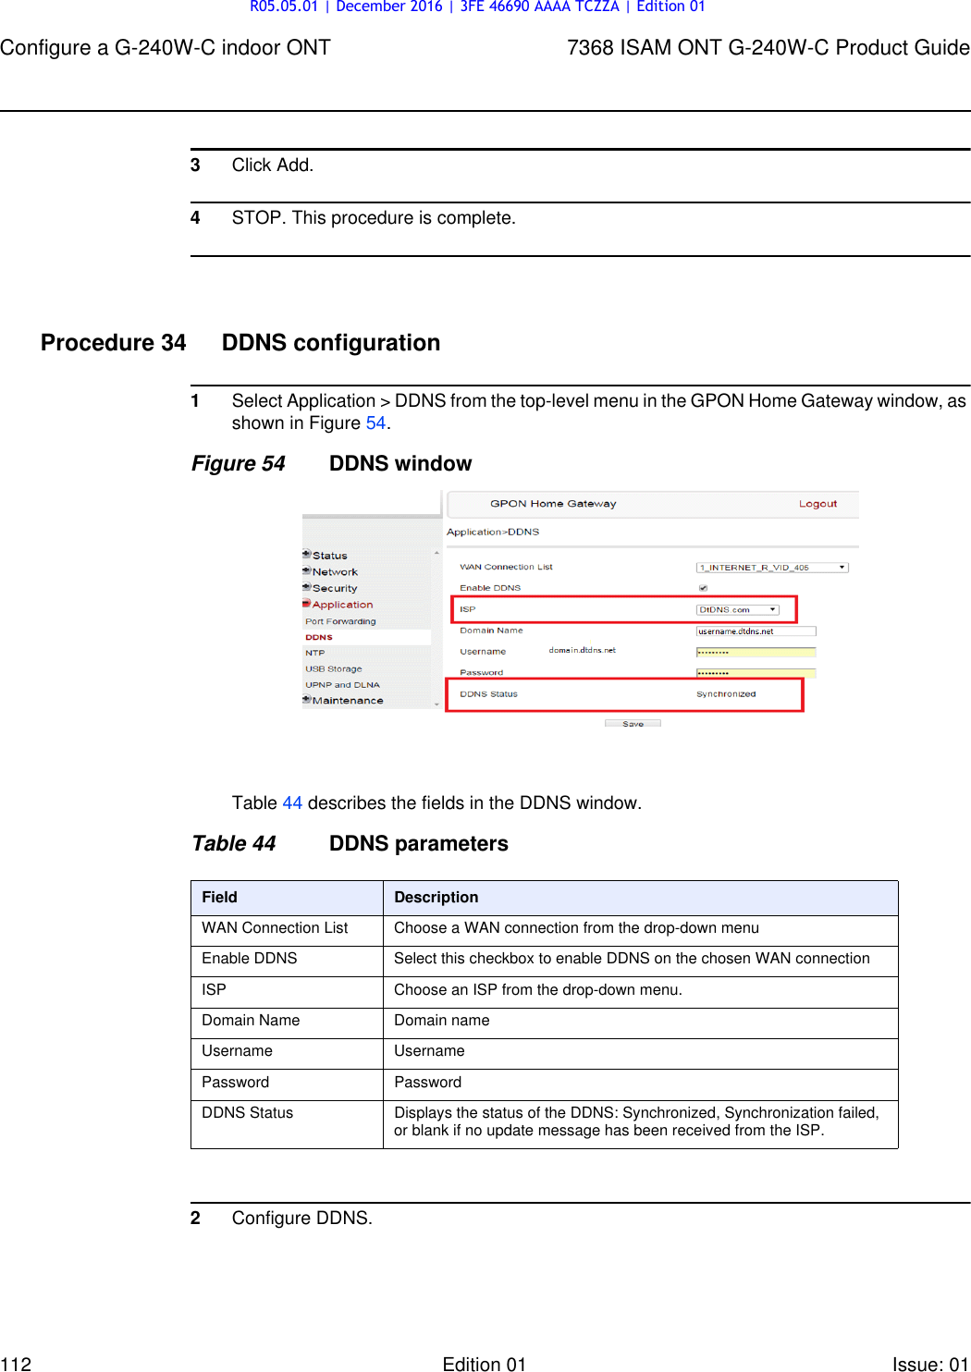Open USB Storage from the sidebar

[332, 668]
